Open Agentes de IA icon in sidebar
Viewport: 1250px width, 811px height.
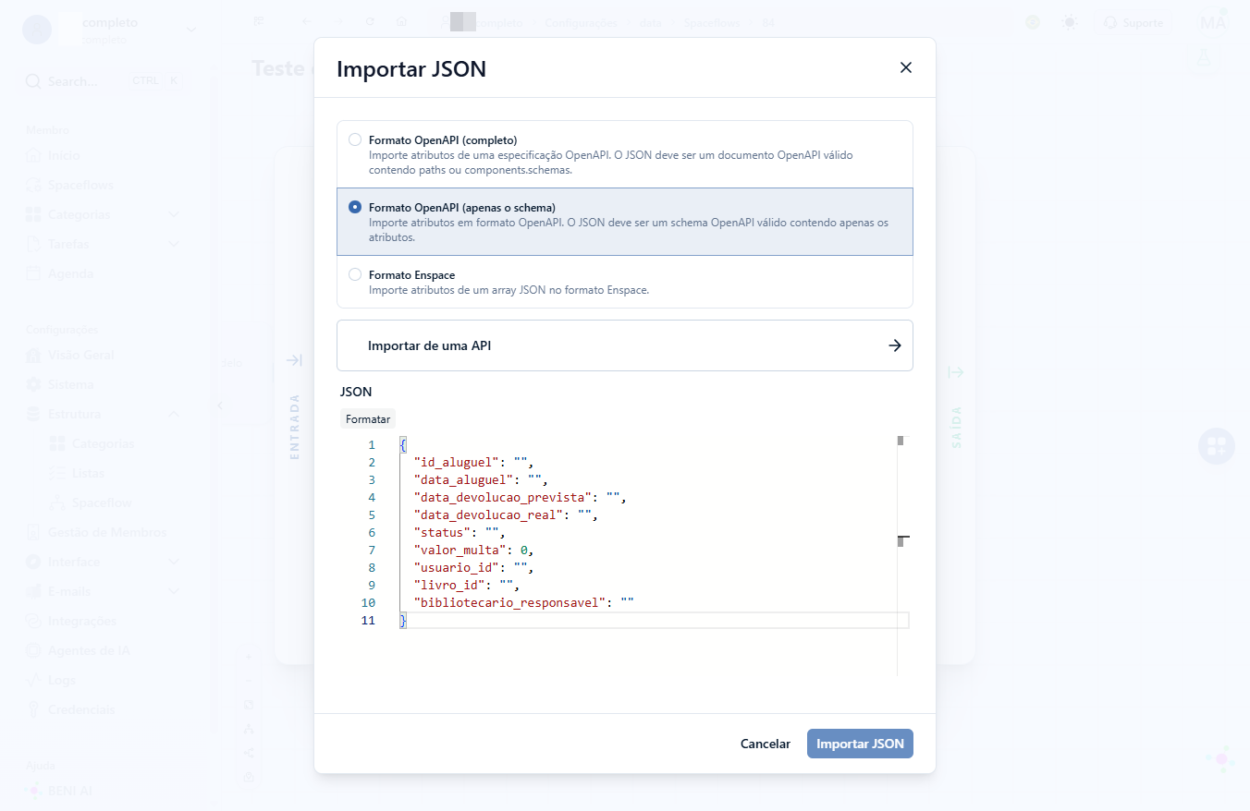(33, 650)
